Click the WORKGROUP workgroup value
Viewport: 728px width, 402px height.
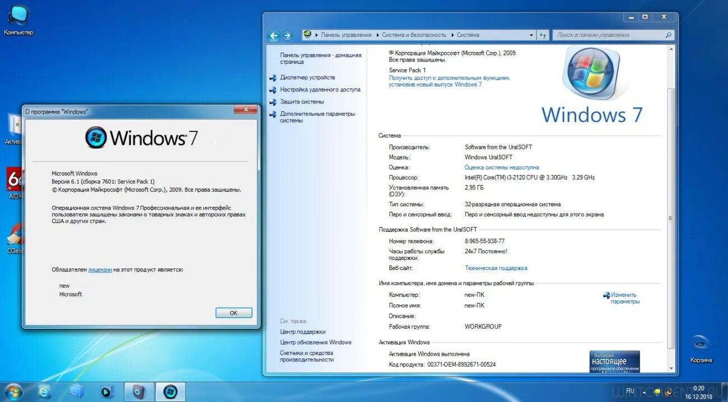coord(483,327)
